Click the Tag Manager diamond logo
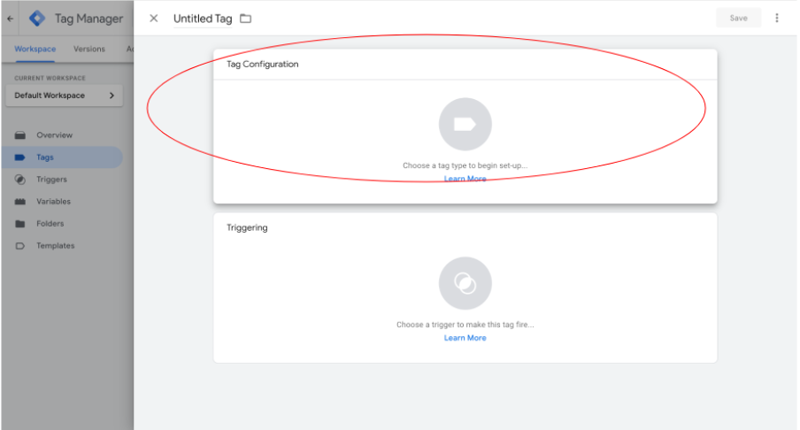This screenshot has height=430, width=800. coord(37,19)
